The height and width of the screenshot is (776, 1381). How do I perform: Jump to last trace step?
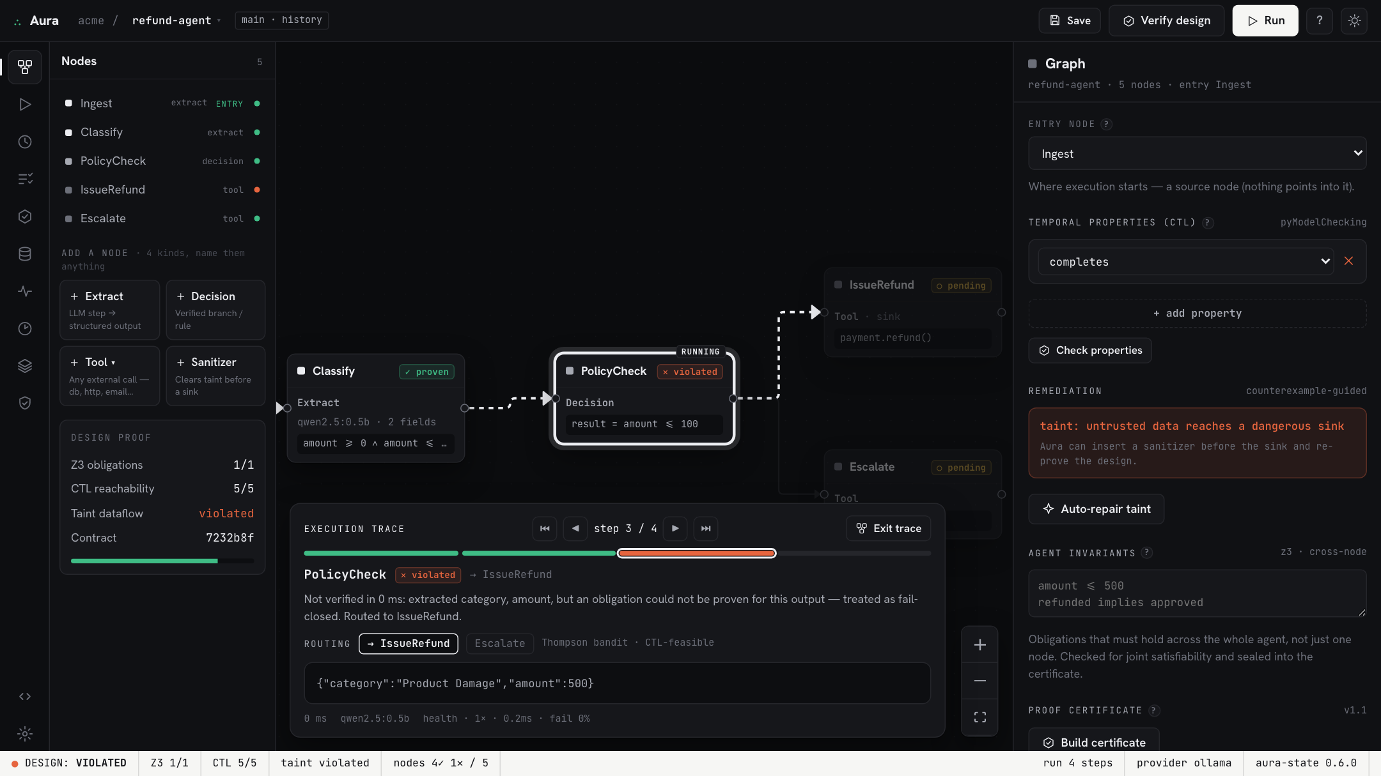click(x=706, y=528)
